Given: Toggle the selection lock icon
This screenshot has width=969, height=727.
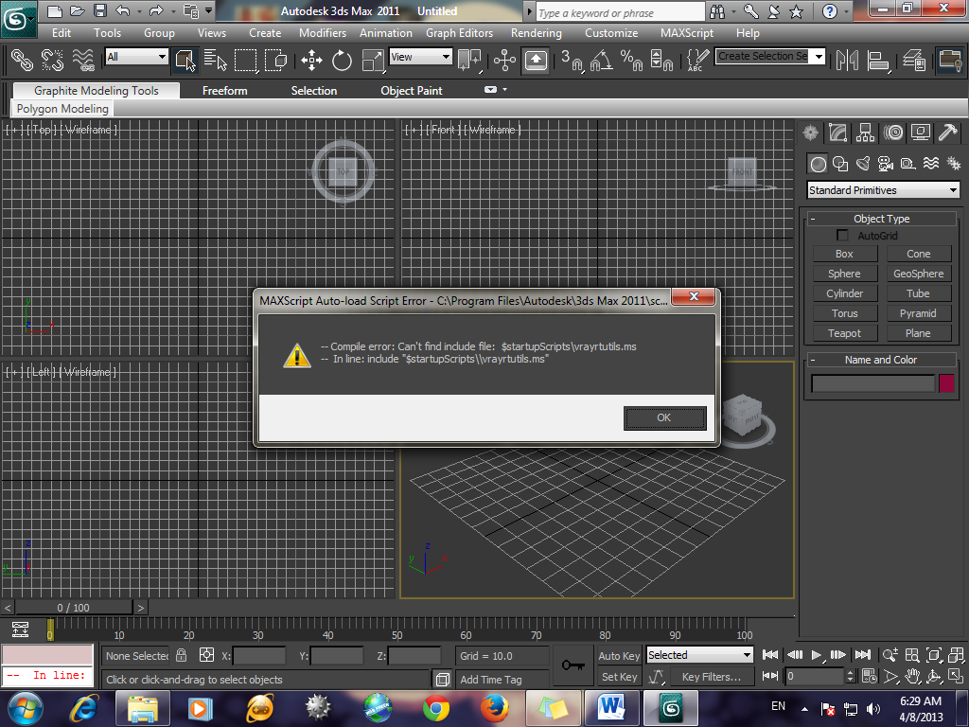Looking at the screenshot, I should pos(181,655).
